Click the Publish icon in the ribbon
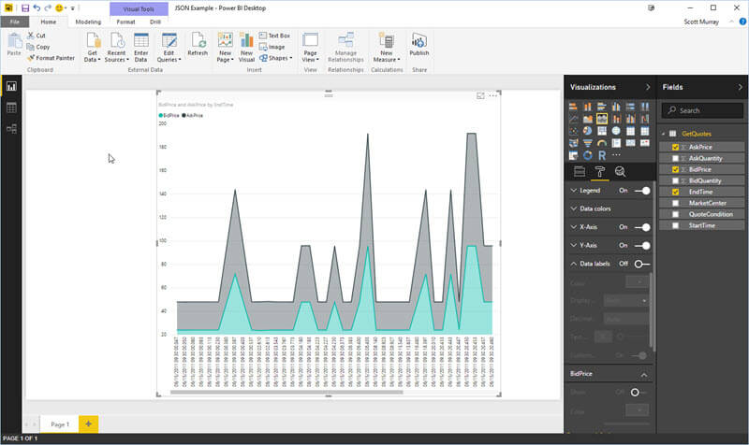The width and height of the screenshot is (749, 445). point(419,44)
